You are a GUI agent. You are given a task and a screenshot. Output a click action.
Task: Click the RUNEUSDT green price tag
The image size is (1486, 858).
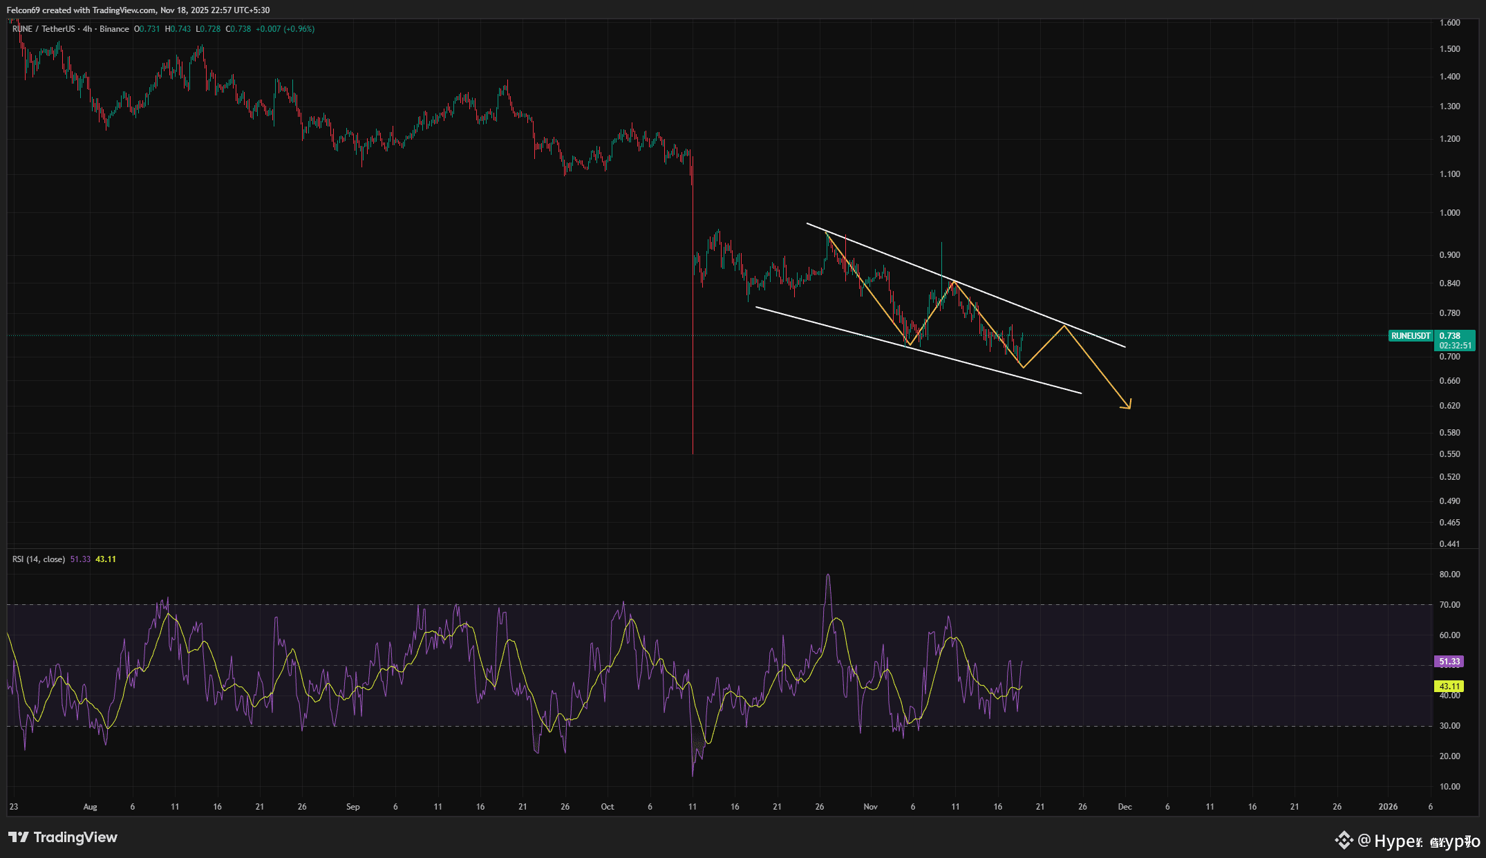click(1411, 336)
